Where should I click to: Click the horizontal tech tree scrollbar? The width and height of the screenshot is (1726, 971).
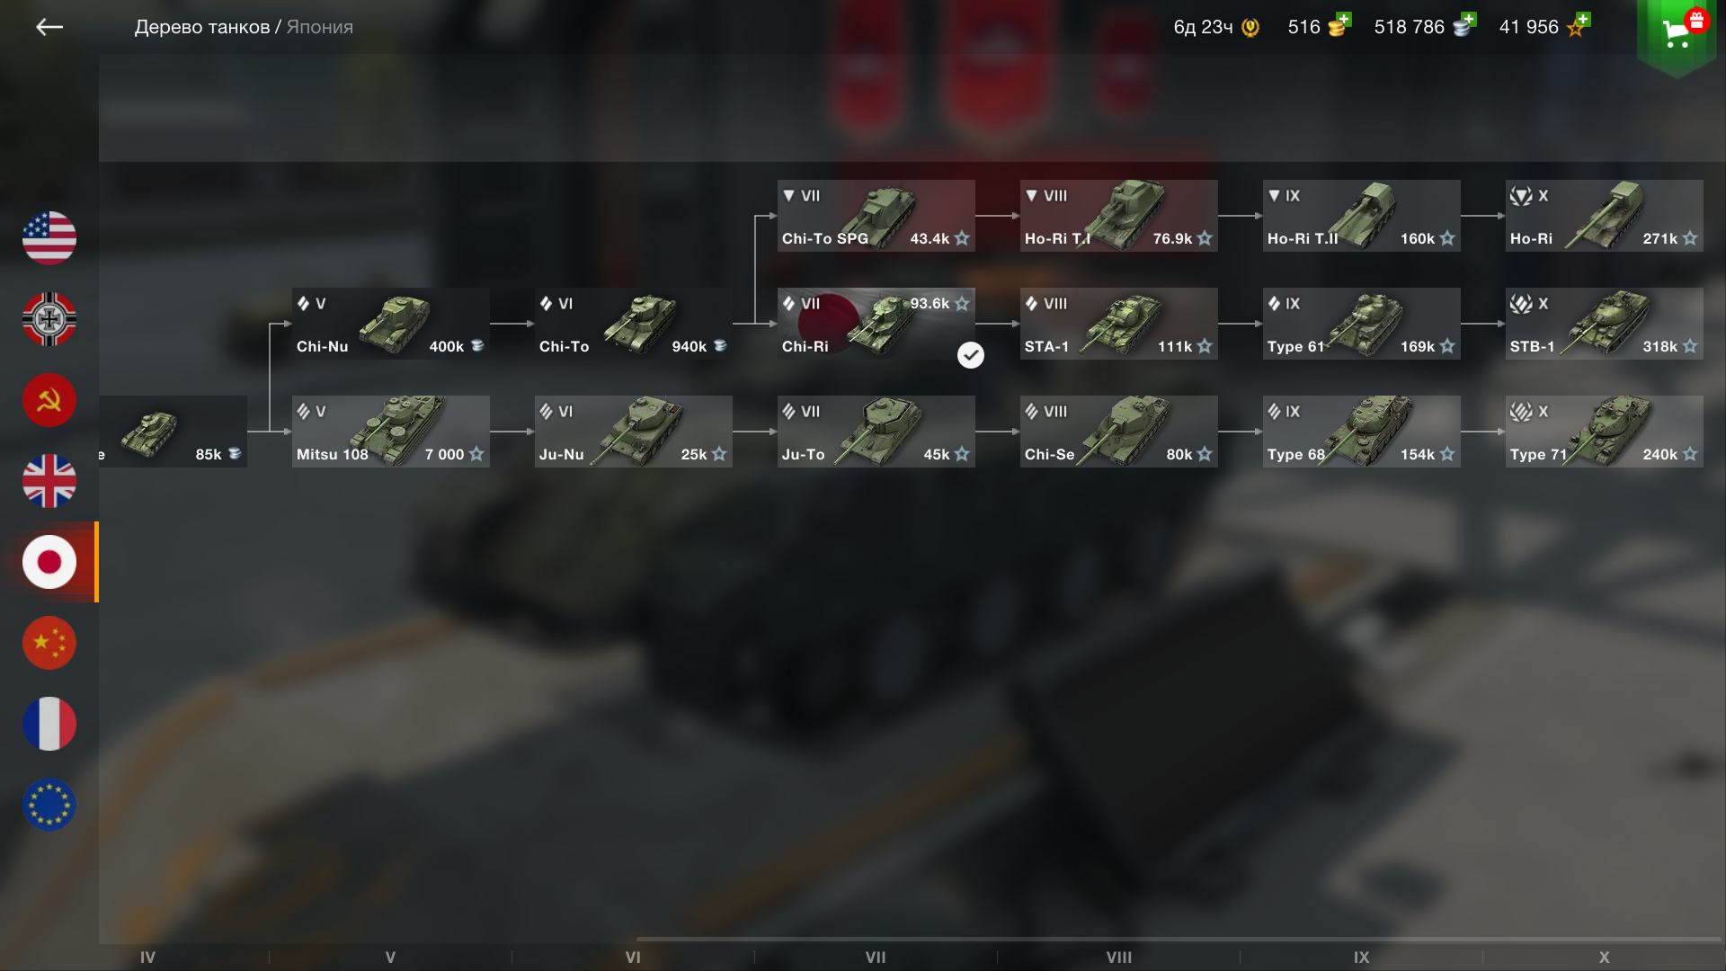[1179, 940]
